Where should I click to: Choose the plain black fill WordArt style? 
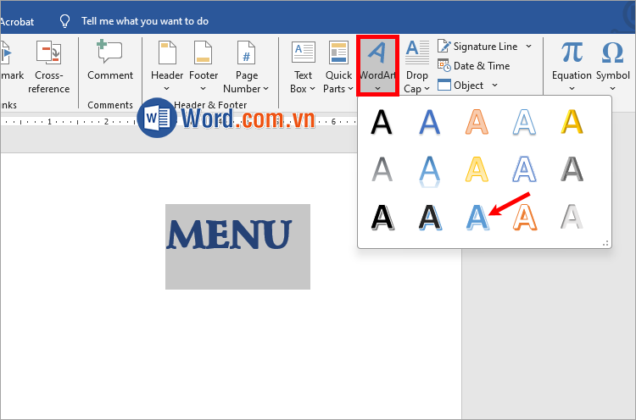[x=382, y=121]
